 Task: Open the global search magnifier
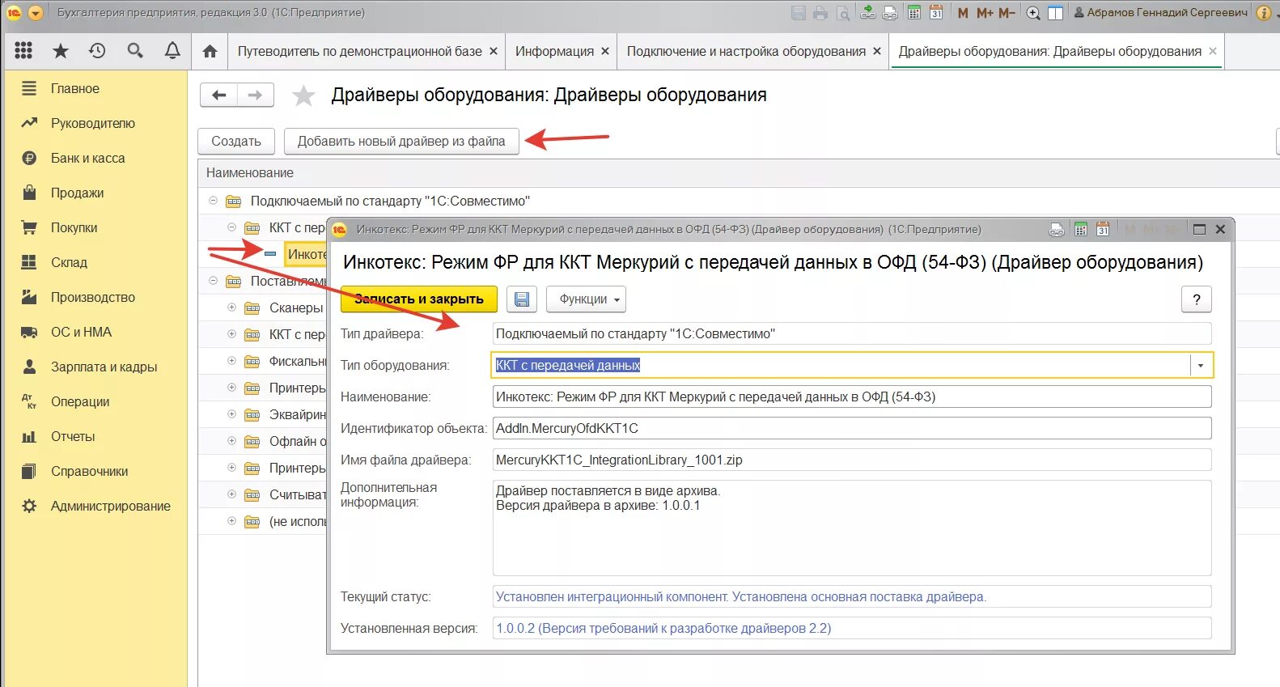pos(135,51)
